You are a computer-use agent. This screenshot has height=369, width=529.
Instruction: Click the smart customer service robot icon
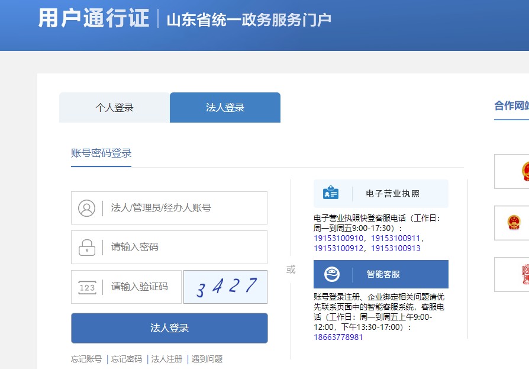coord(331,274)
